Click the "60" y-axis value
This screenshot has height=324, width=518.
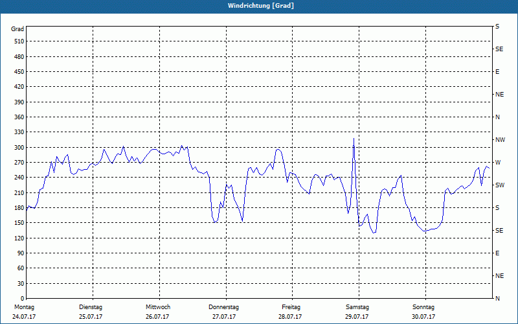pos(21,268)
